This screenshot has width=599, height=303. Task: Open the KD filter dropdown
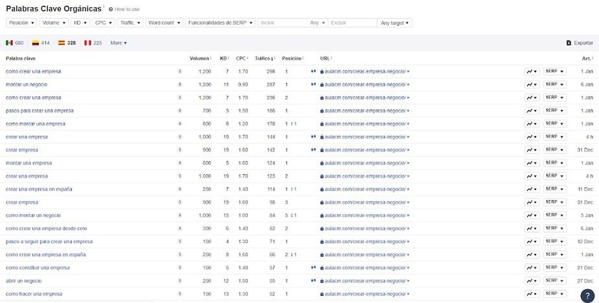pyautogui.click(x=80, y=23)
